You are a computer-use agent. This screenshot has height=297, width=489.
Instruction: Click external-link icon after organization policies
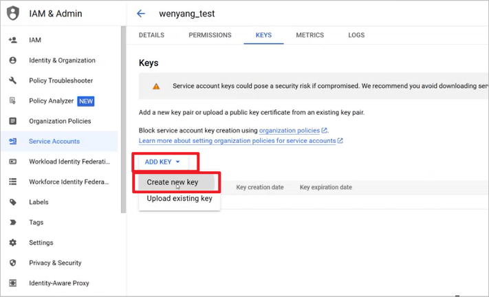tap(325, 130)
